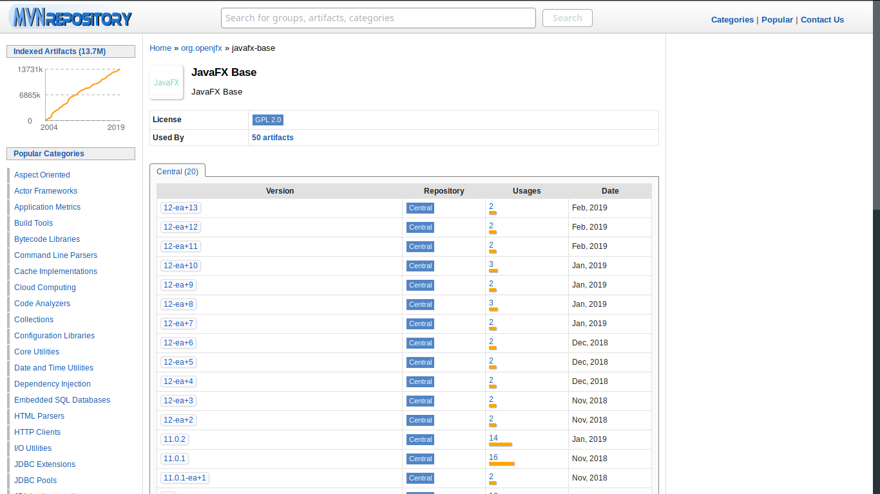Click the org.openjfx breadcrumb link
This screenshot has width=880, height=494.
201,48
